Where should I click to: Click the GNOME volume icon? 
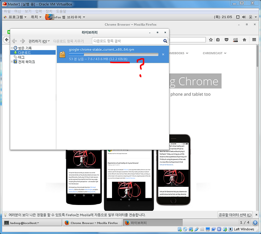coord(244,17)
